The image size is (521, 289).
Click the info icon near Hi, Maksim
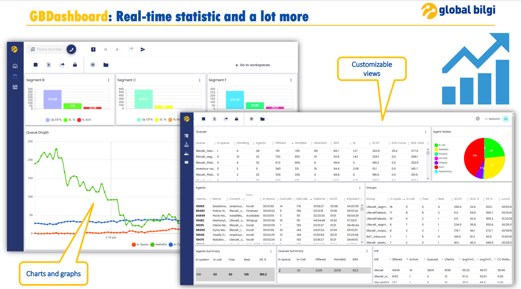tap(478, 119)
